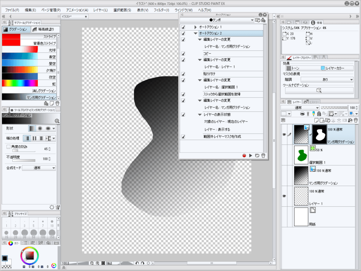
Task: Open the 合成モード dropdown
Action: [x=39, y=168]
